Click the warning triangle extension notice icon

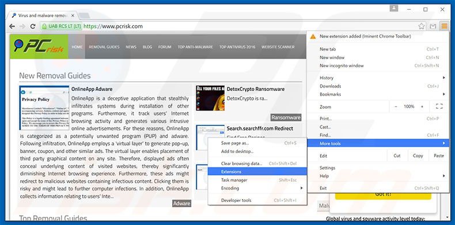click(x=313, y=36)
